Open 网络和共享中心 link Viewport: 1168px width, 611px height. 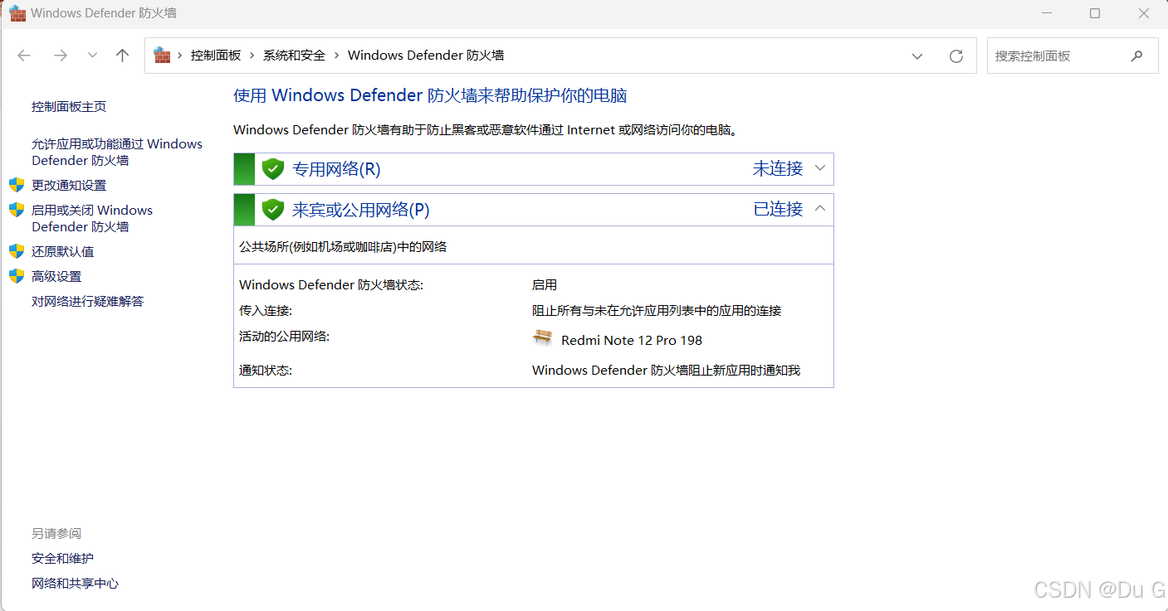(x=76, y=584)
